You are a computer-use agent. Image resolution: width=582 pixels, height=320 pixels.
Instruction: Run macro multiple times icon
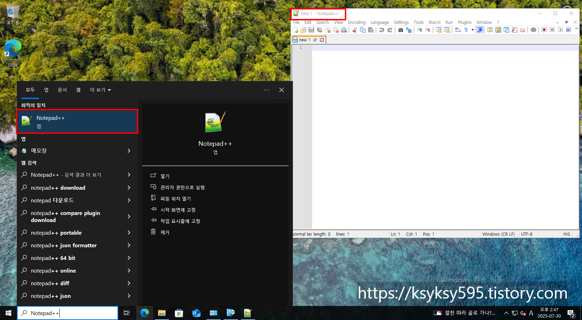pos(568,30)
